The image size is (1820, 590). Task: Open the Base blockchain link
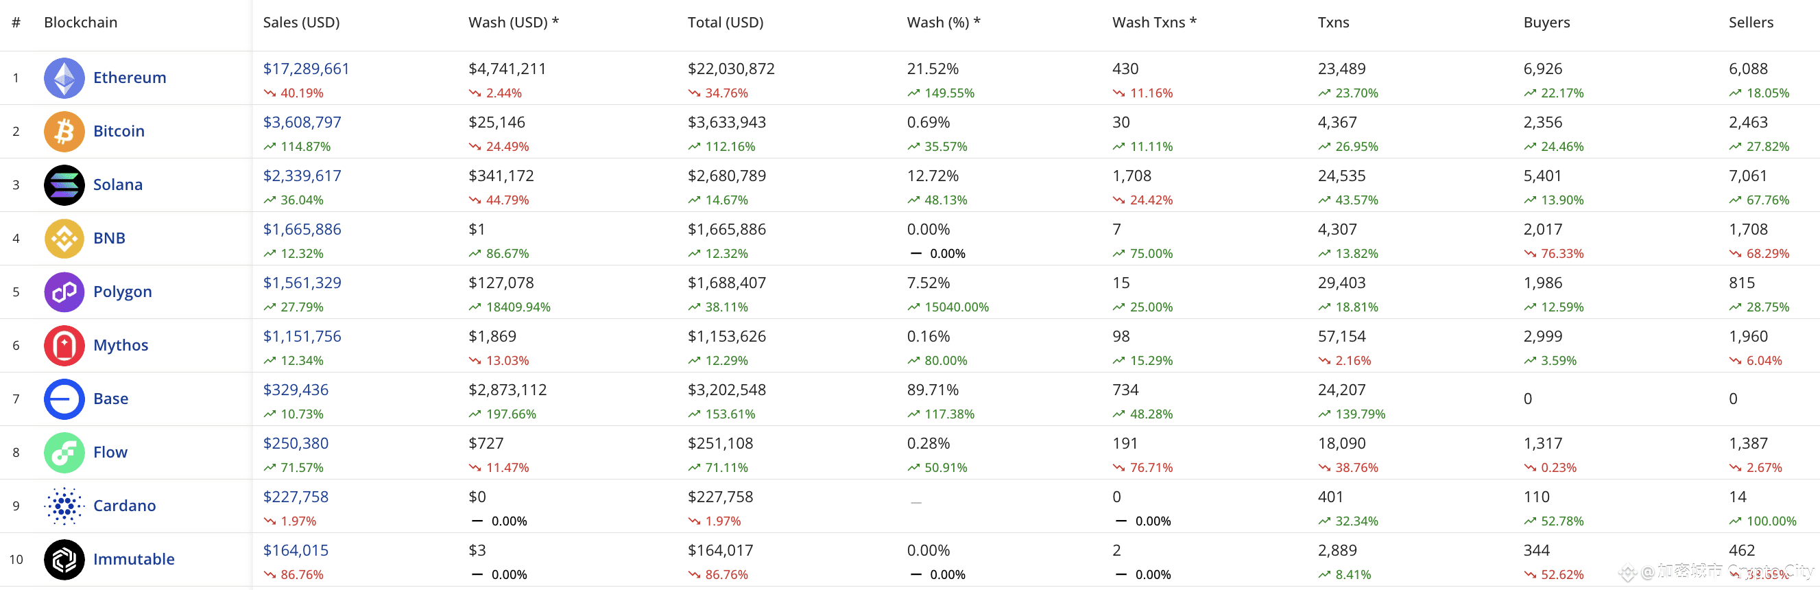tap(111, 399)
